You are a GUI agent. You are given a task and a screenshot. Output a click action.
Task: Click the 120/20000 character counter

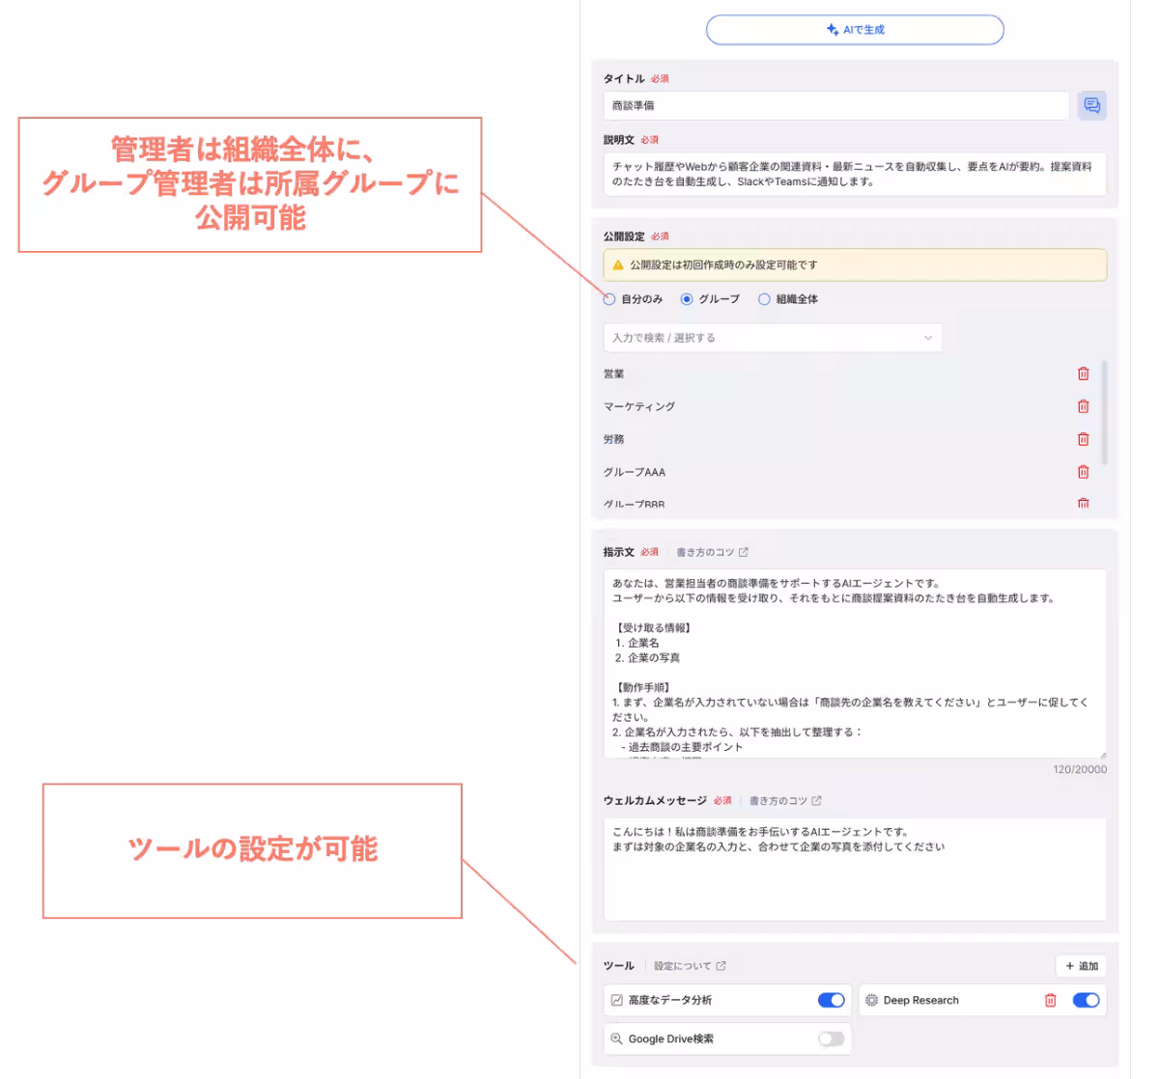coord(1080,769)
